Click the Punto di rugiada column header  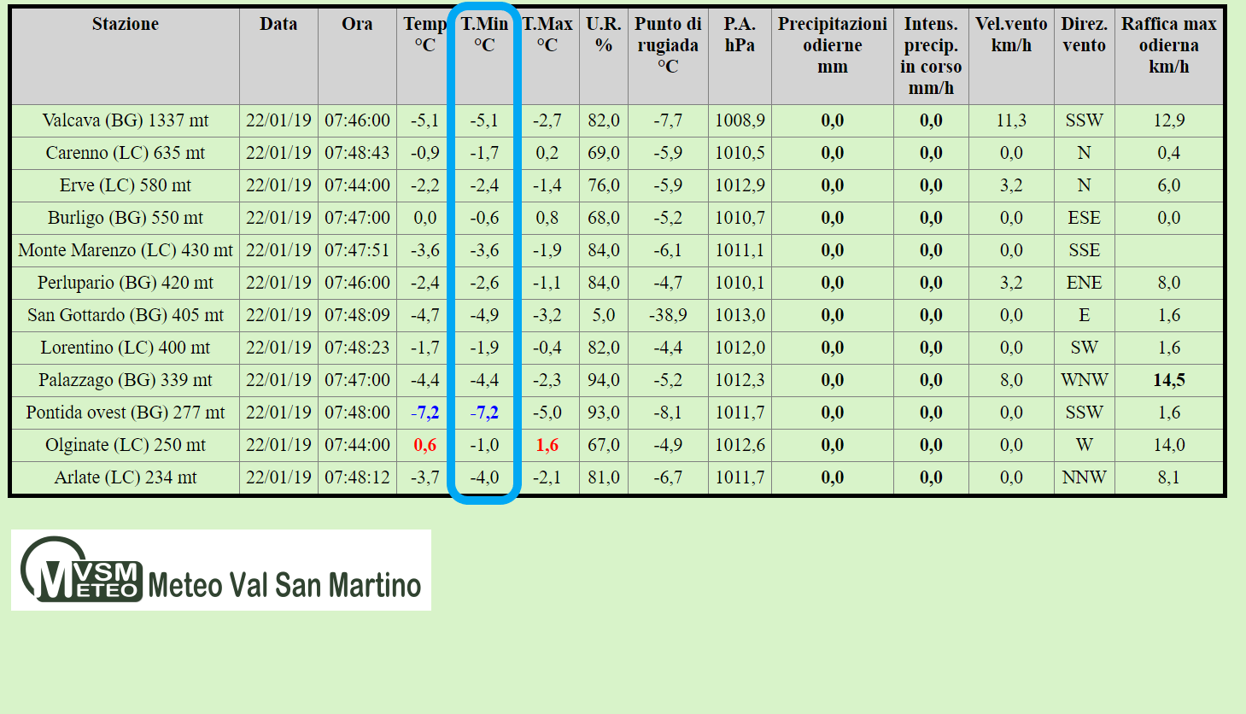tap(668, 45)
